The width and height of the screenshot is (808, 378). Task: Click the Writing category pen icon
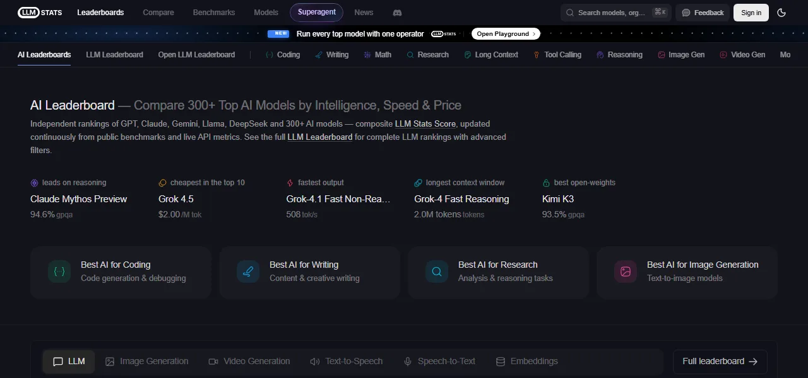pos(319,55)
